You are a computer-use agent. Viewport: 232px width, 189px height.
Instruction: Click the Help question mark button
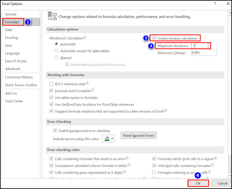click(x=215, y=4)
